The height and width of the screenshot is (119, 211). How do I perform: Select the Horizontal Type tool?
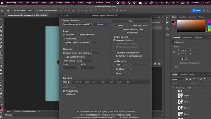point(1,82)
